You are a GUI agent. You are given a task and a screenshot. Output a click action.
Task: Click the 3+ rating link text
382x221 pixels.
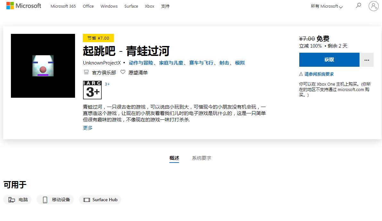click(x=107, y=84)
